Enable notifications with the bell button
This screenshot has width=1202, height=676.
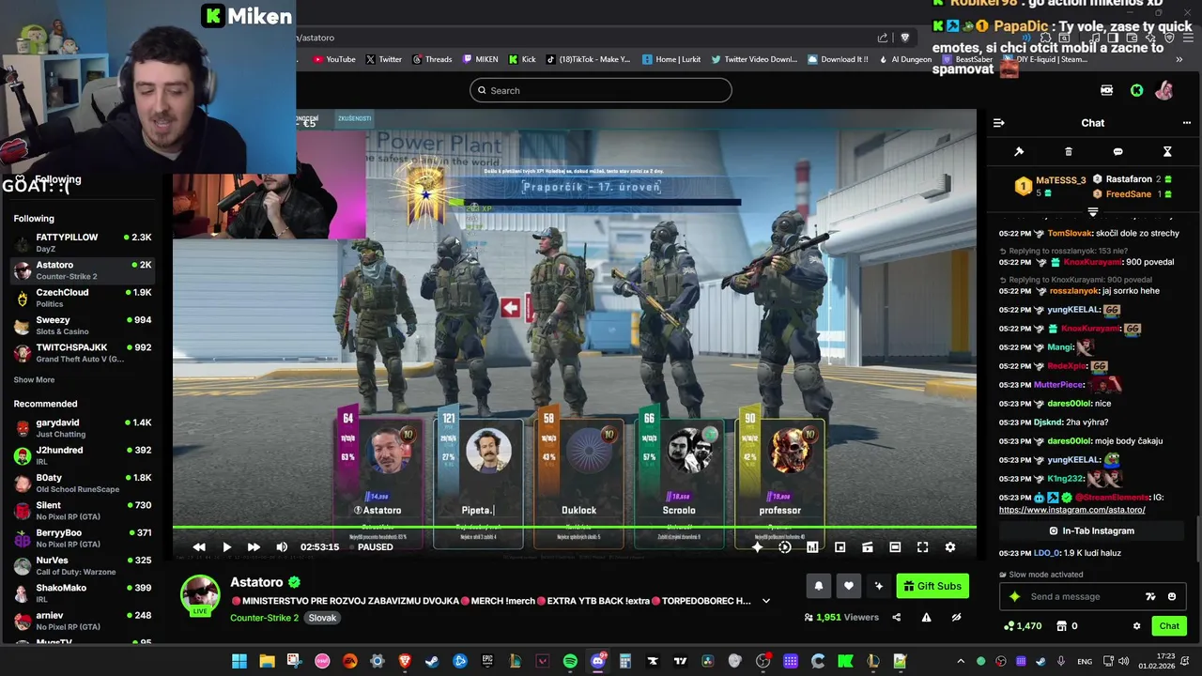click(x=819, y=586)
